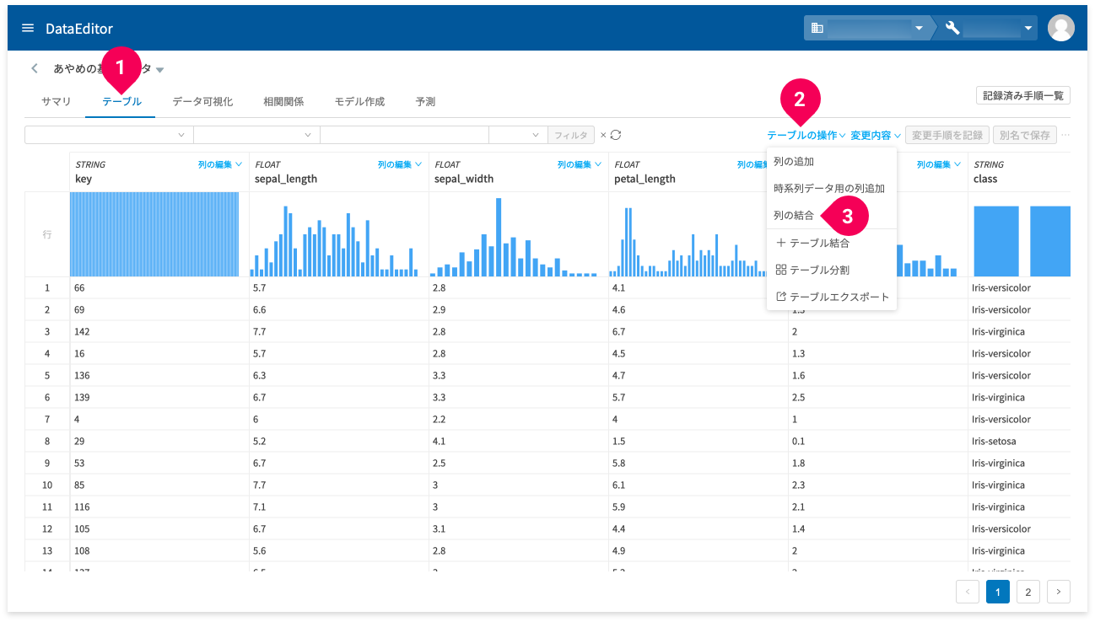1095x622 pixels.
Task: Switch to the 相関関係 tab
Action: click(x=283, y=101)
